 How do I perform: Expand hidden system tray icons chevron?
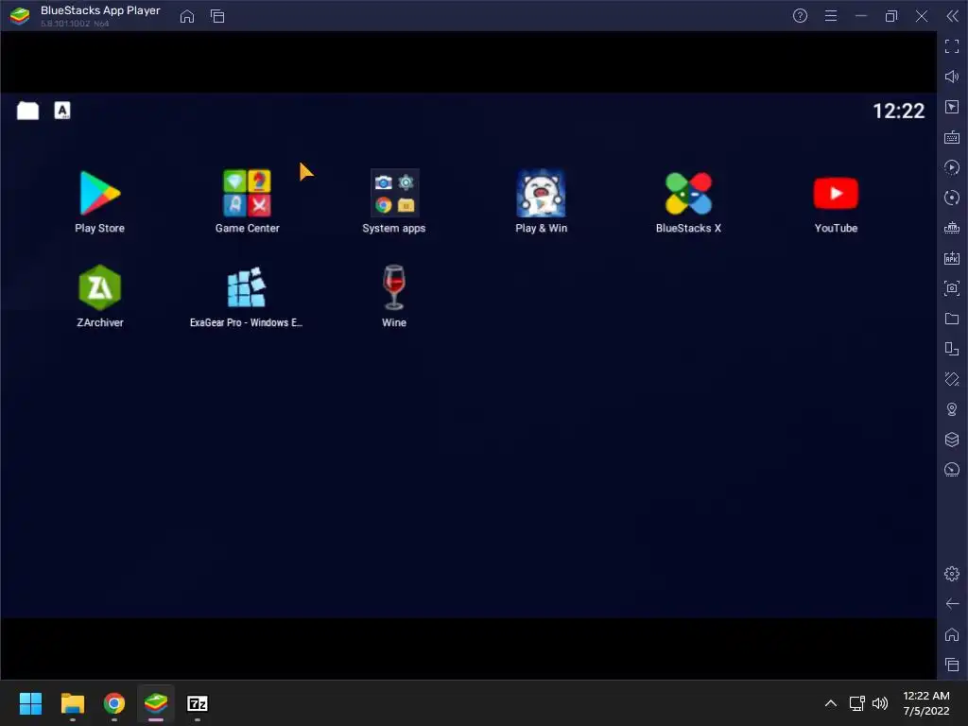pos(831,703)
